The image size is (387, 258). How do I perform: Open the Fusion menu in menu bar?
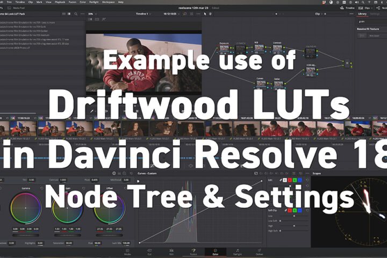[x=73, y=2]
